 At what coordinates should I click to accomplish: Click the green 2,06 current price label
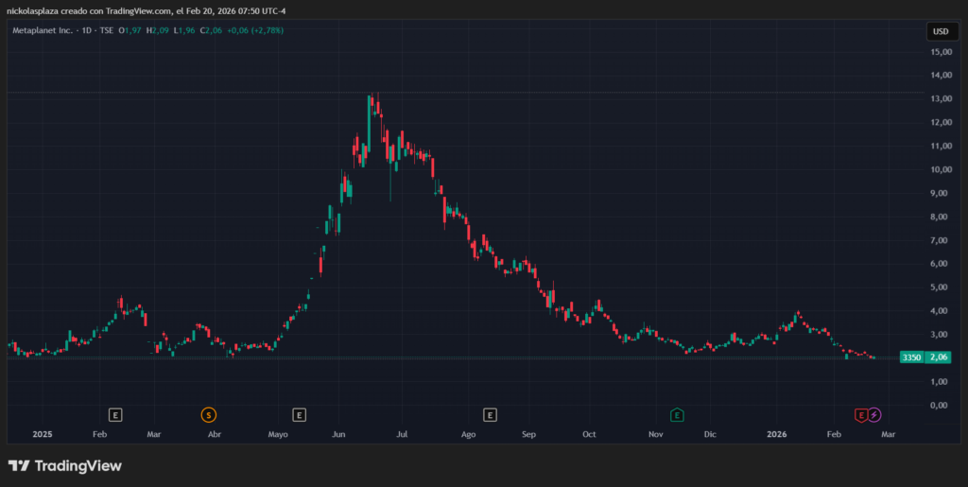point(940,357)
